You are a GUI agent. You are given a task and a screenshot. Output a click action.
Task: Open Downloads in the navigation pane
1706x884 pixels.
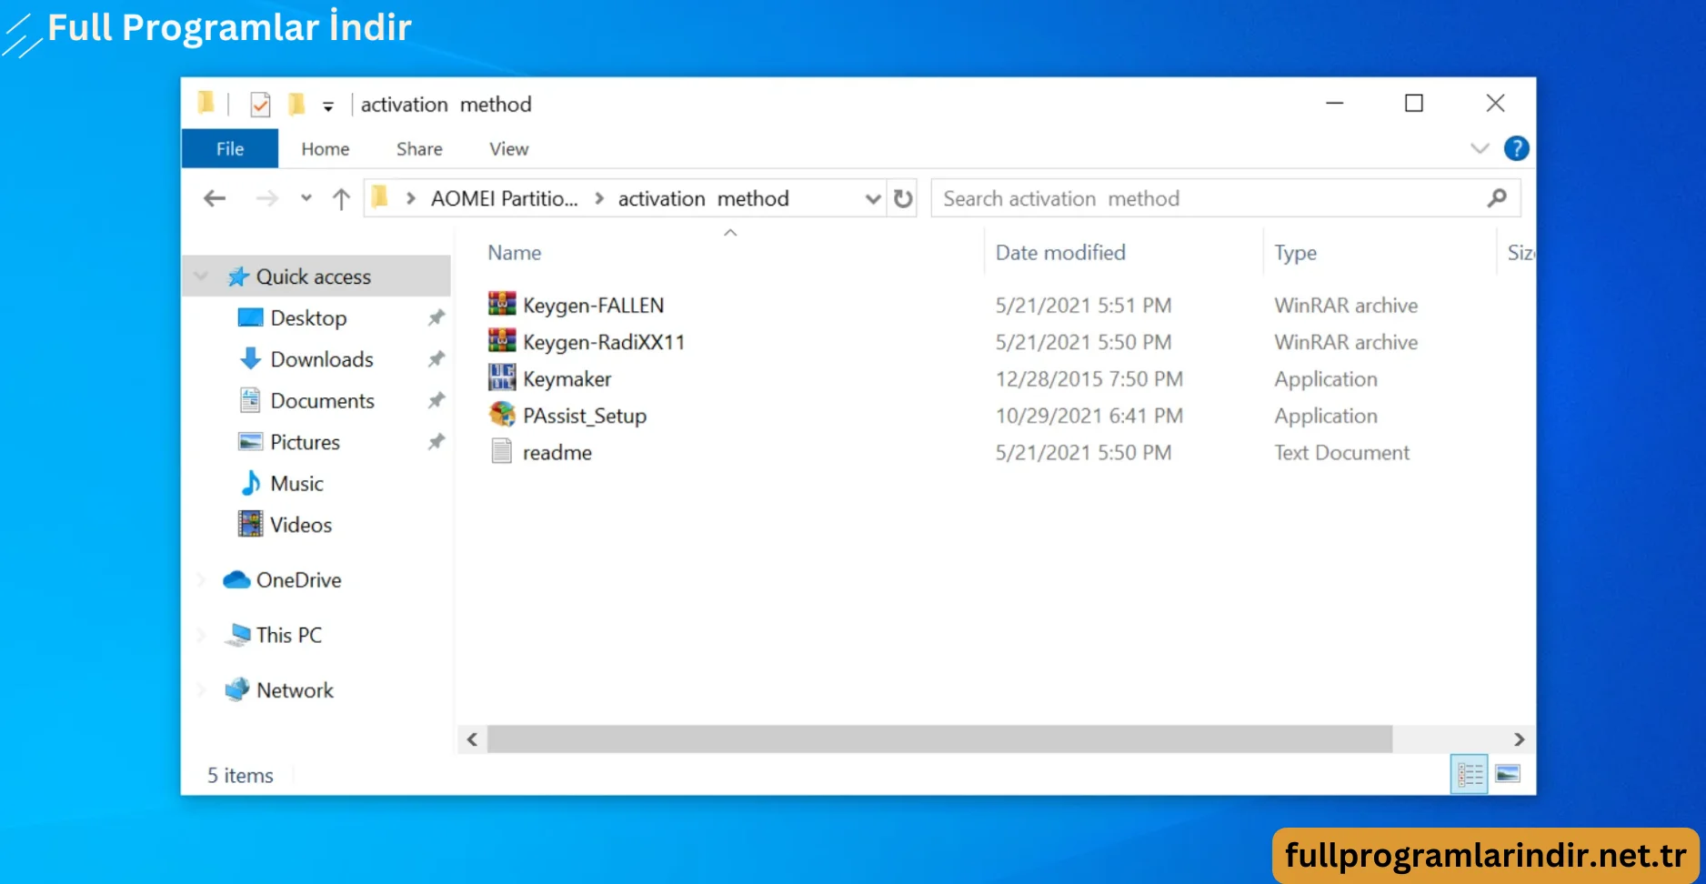coord(322,359)
